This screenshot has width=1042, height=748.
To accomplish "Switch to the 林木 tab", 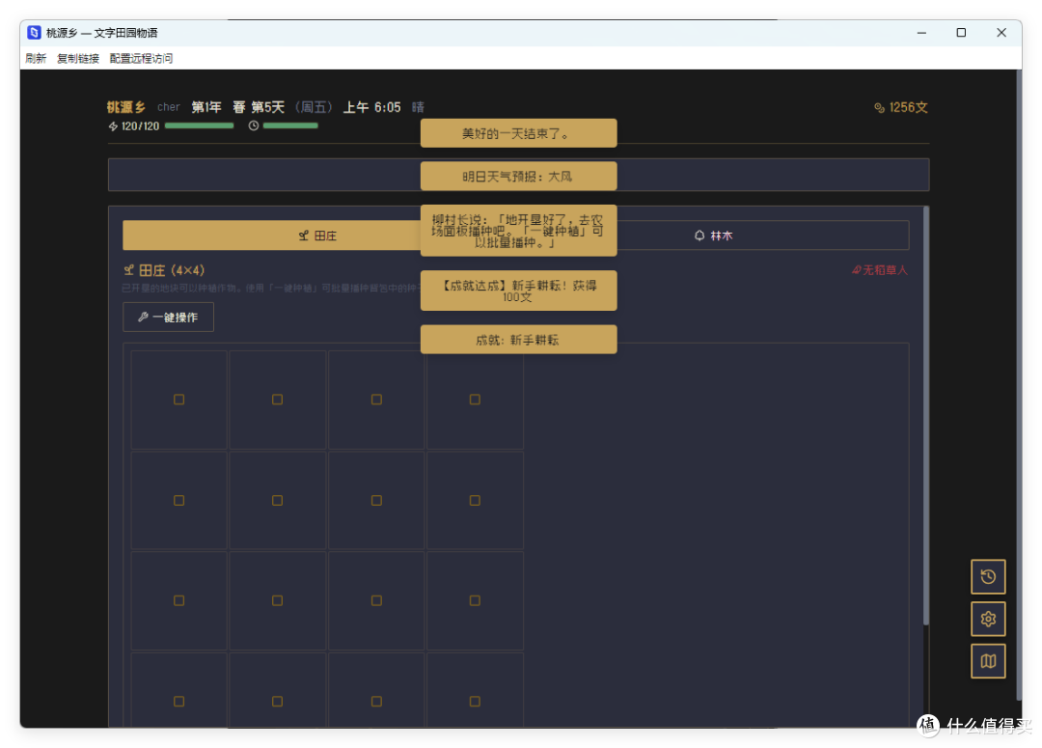I will (713, 235).
